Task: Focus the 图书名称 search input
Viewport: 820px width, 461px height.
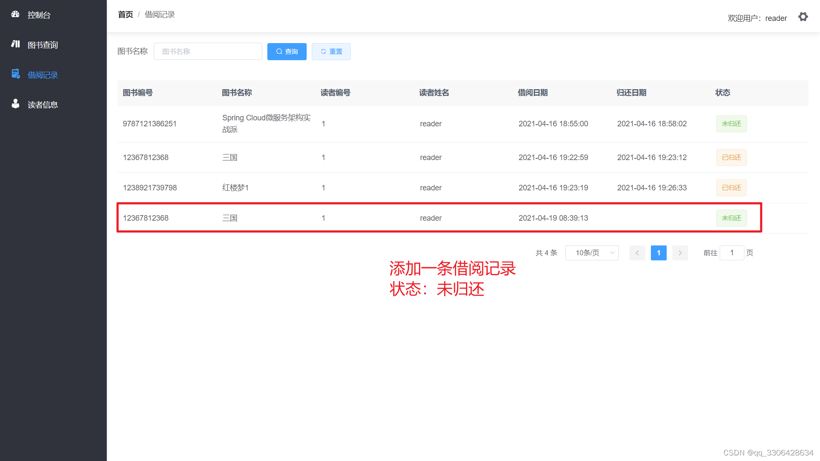Action: (208, 51)
